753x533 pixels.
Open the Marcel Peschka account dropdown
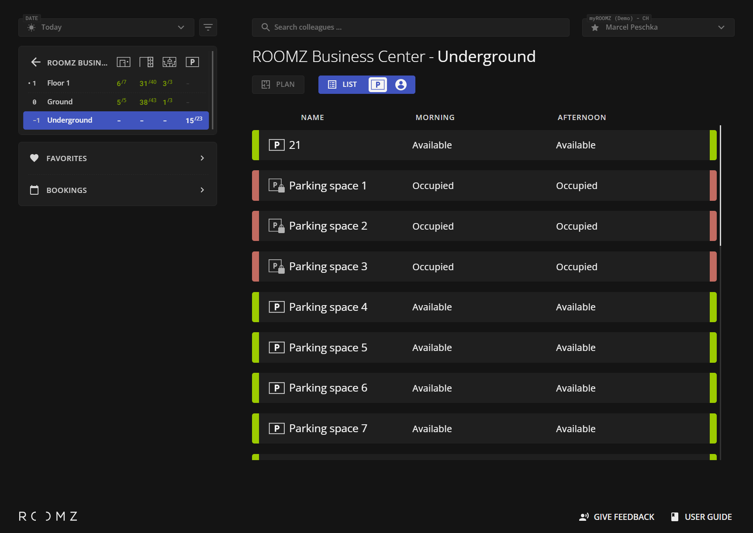658,28
